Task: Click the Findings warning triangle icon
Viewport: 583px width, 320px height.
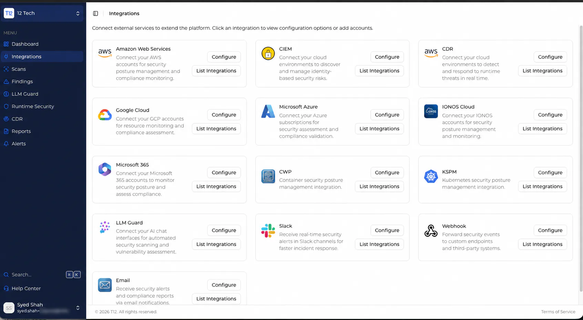Action: [x=6, y=82]
